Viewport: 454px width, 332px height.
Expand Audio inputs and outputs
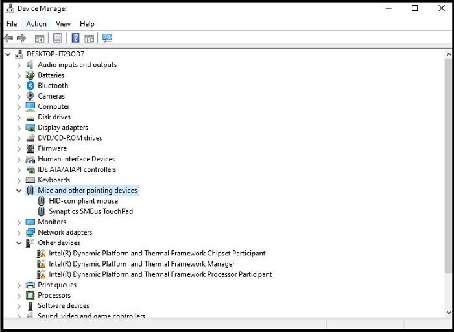coord(19,65)
